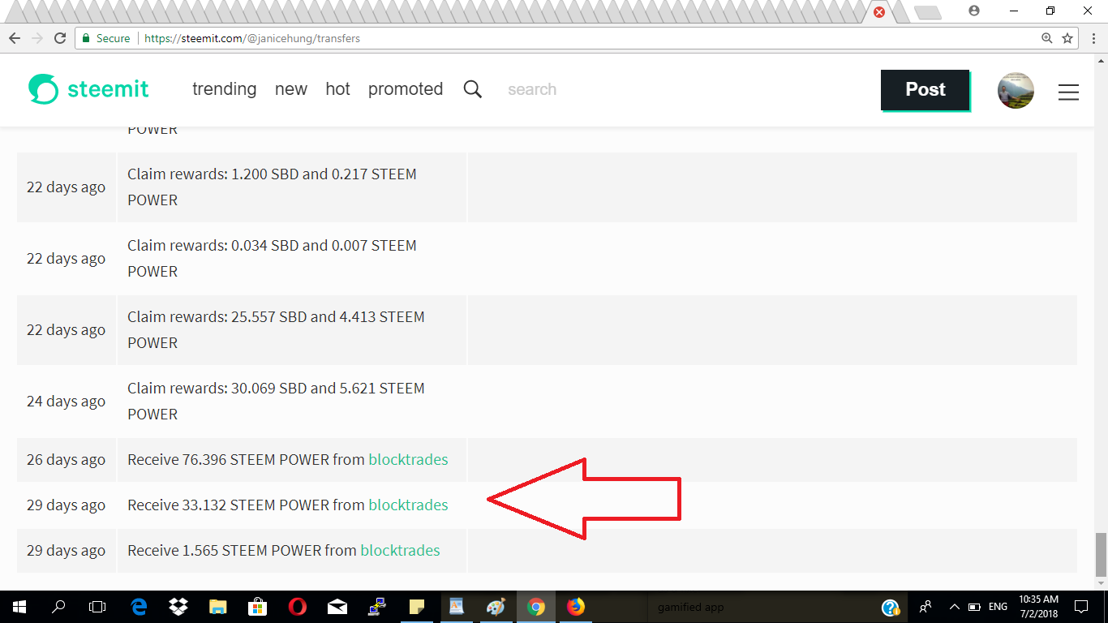1108x623 pixels.
Task: Bookmark this page with star
Action: (1067, 38)
